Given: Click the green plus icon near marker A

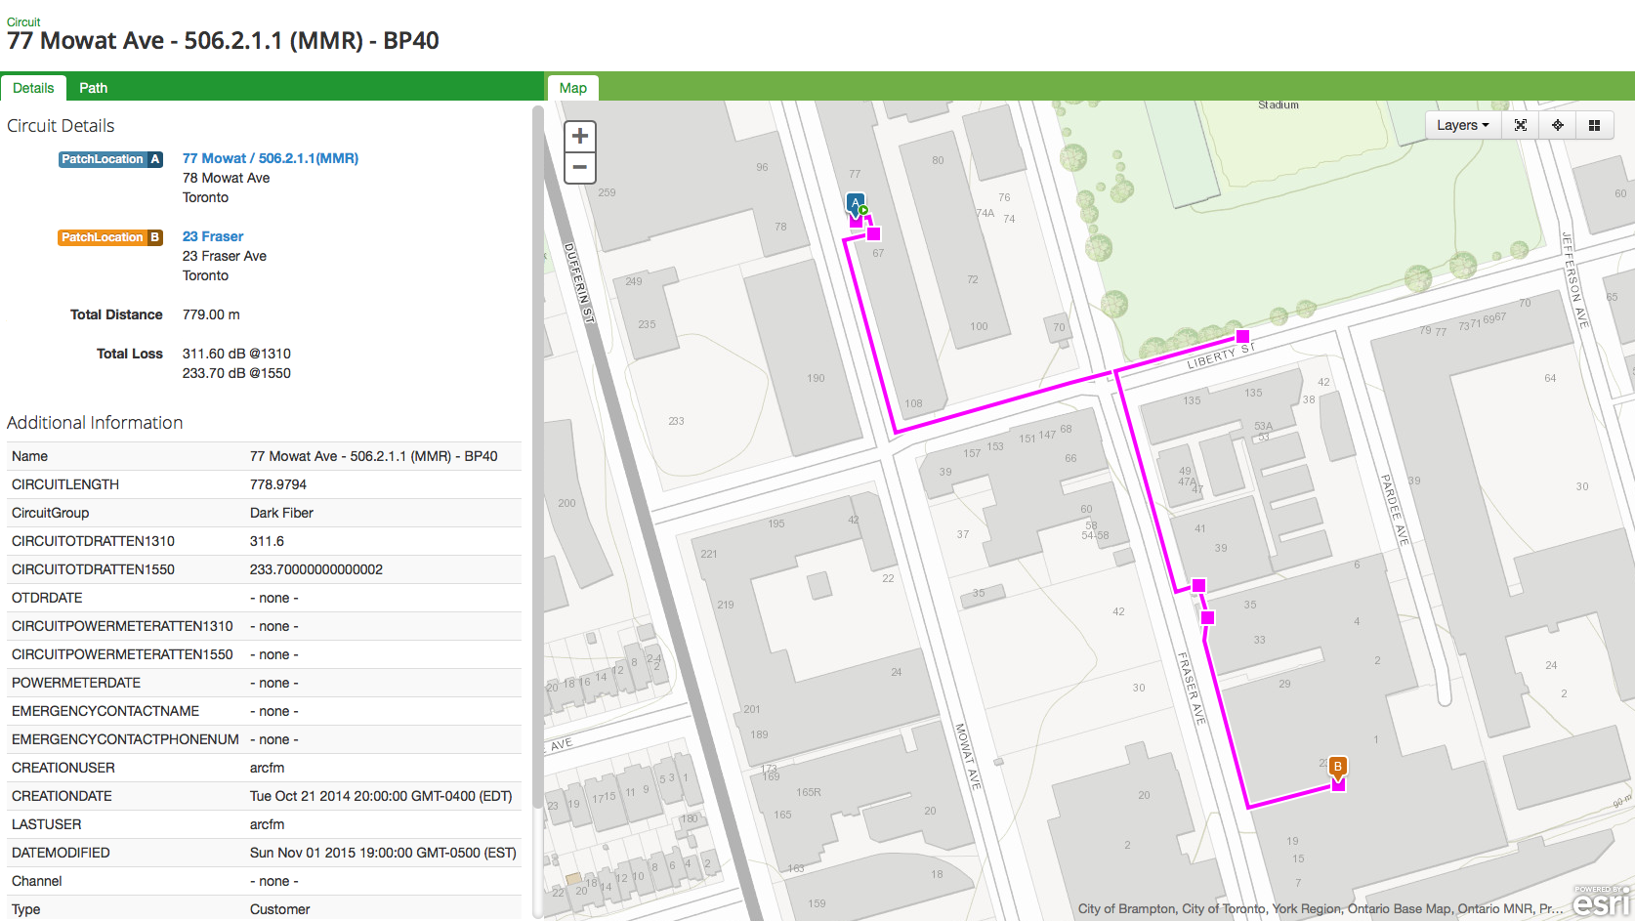Looking at the screenshot, I should (863, 209).
